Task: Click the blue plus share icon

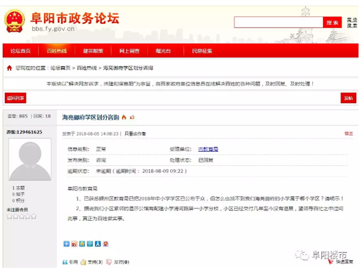Action: pos(66,244)
